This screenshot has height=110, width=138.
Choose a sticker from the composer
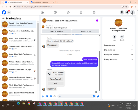tap(51, 96)
